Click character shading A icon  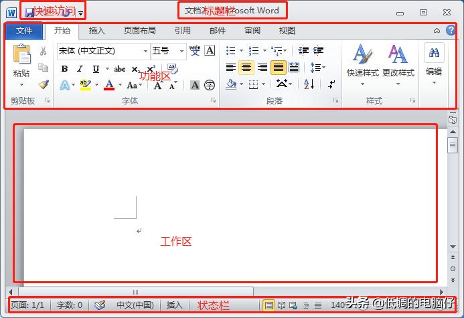[x=195, y=85]
